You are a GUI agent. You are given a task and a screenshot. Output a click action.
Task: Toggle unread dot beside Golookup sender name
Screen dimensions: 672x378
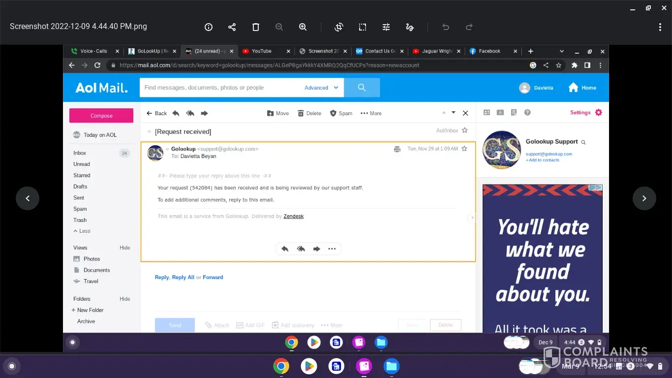(x=167, y=149)
